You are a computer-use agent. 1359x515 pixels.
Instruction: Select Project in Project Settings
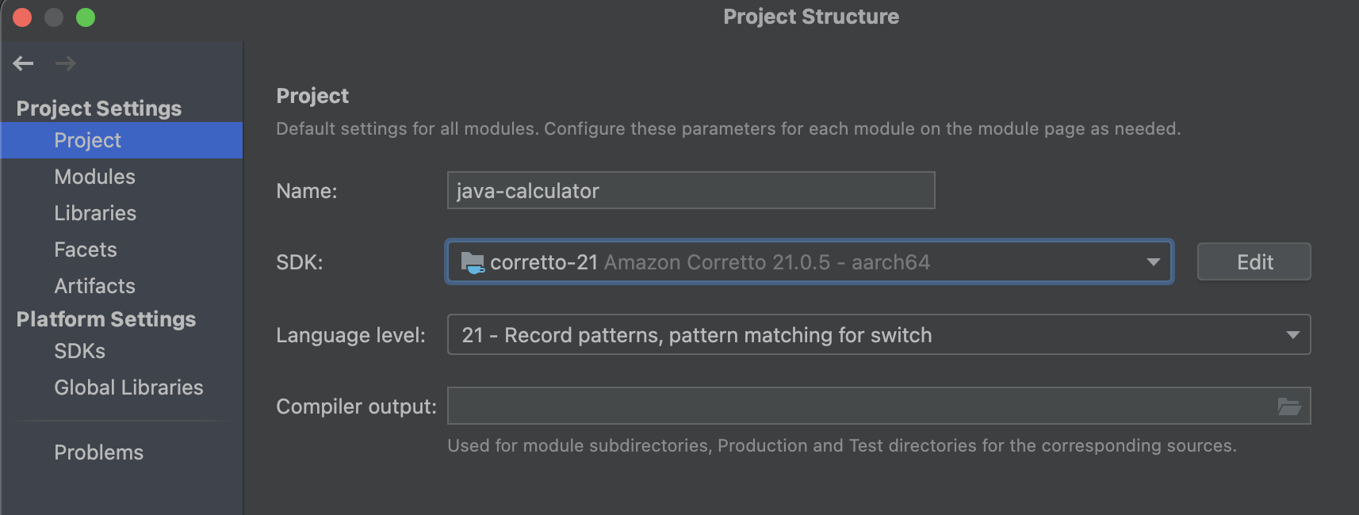[87, 140]
